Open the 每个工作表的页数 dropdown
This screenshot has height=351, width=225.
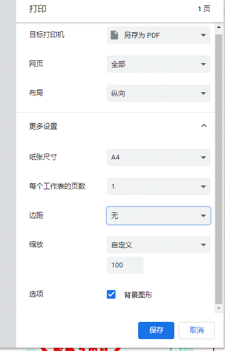point(159,187)
